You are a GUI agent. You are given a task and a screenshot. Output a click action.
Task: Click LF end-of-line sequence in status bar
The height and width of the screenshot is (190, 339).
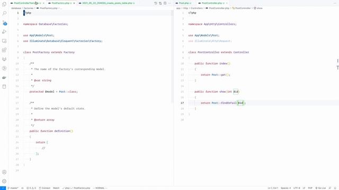pos(304,188)
